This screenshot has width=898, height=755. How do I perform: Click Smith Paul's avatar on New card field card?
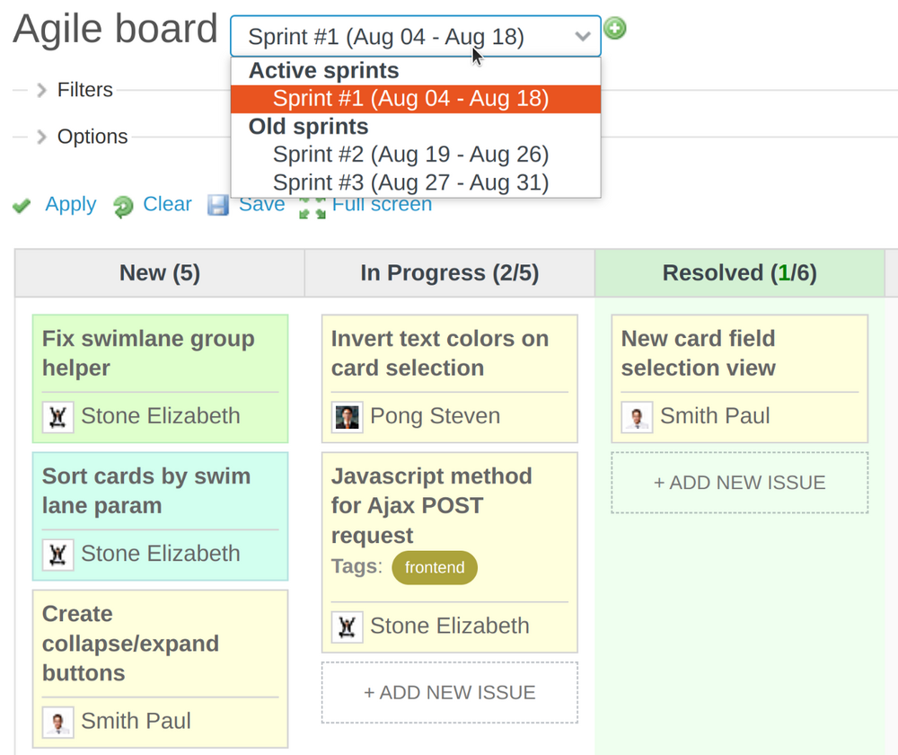[x=637, y=416]
